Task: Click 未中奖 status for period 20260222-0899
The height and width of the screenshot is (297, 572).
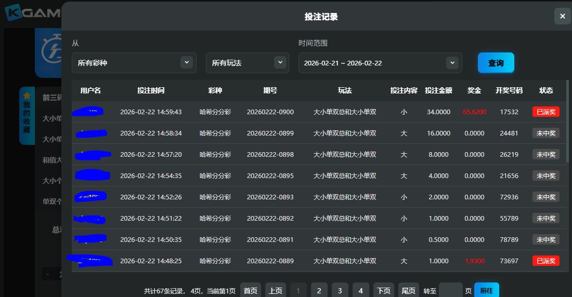Action: [545, 133]
